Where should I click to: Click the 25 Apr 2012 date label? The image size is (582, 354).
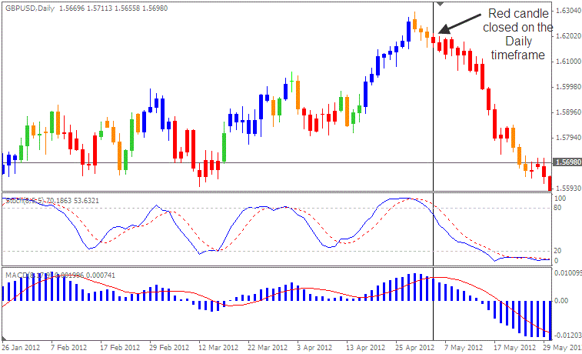pyautogui.click(x=414, y=348)
